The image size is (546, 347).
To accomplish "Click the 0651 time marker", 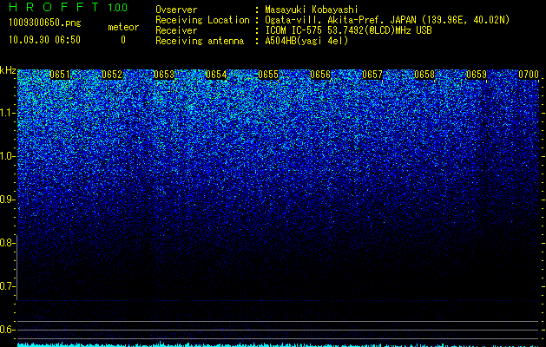I will point(60,75).
